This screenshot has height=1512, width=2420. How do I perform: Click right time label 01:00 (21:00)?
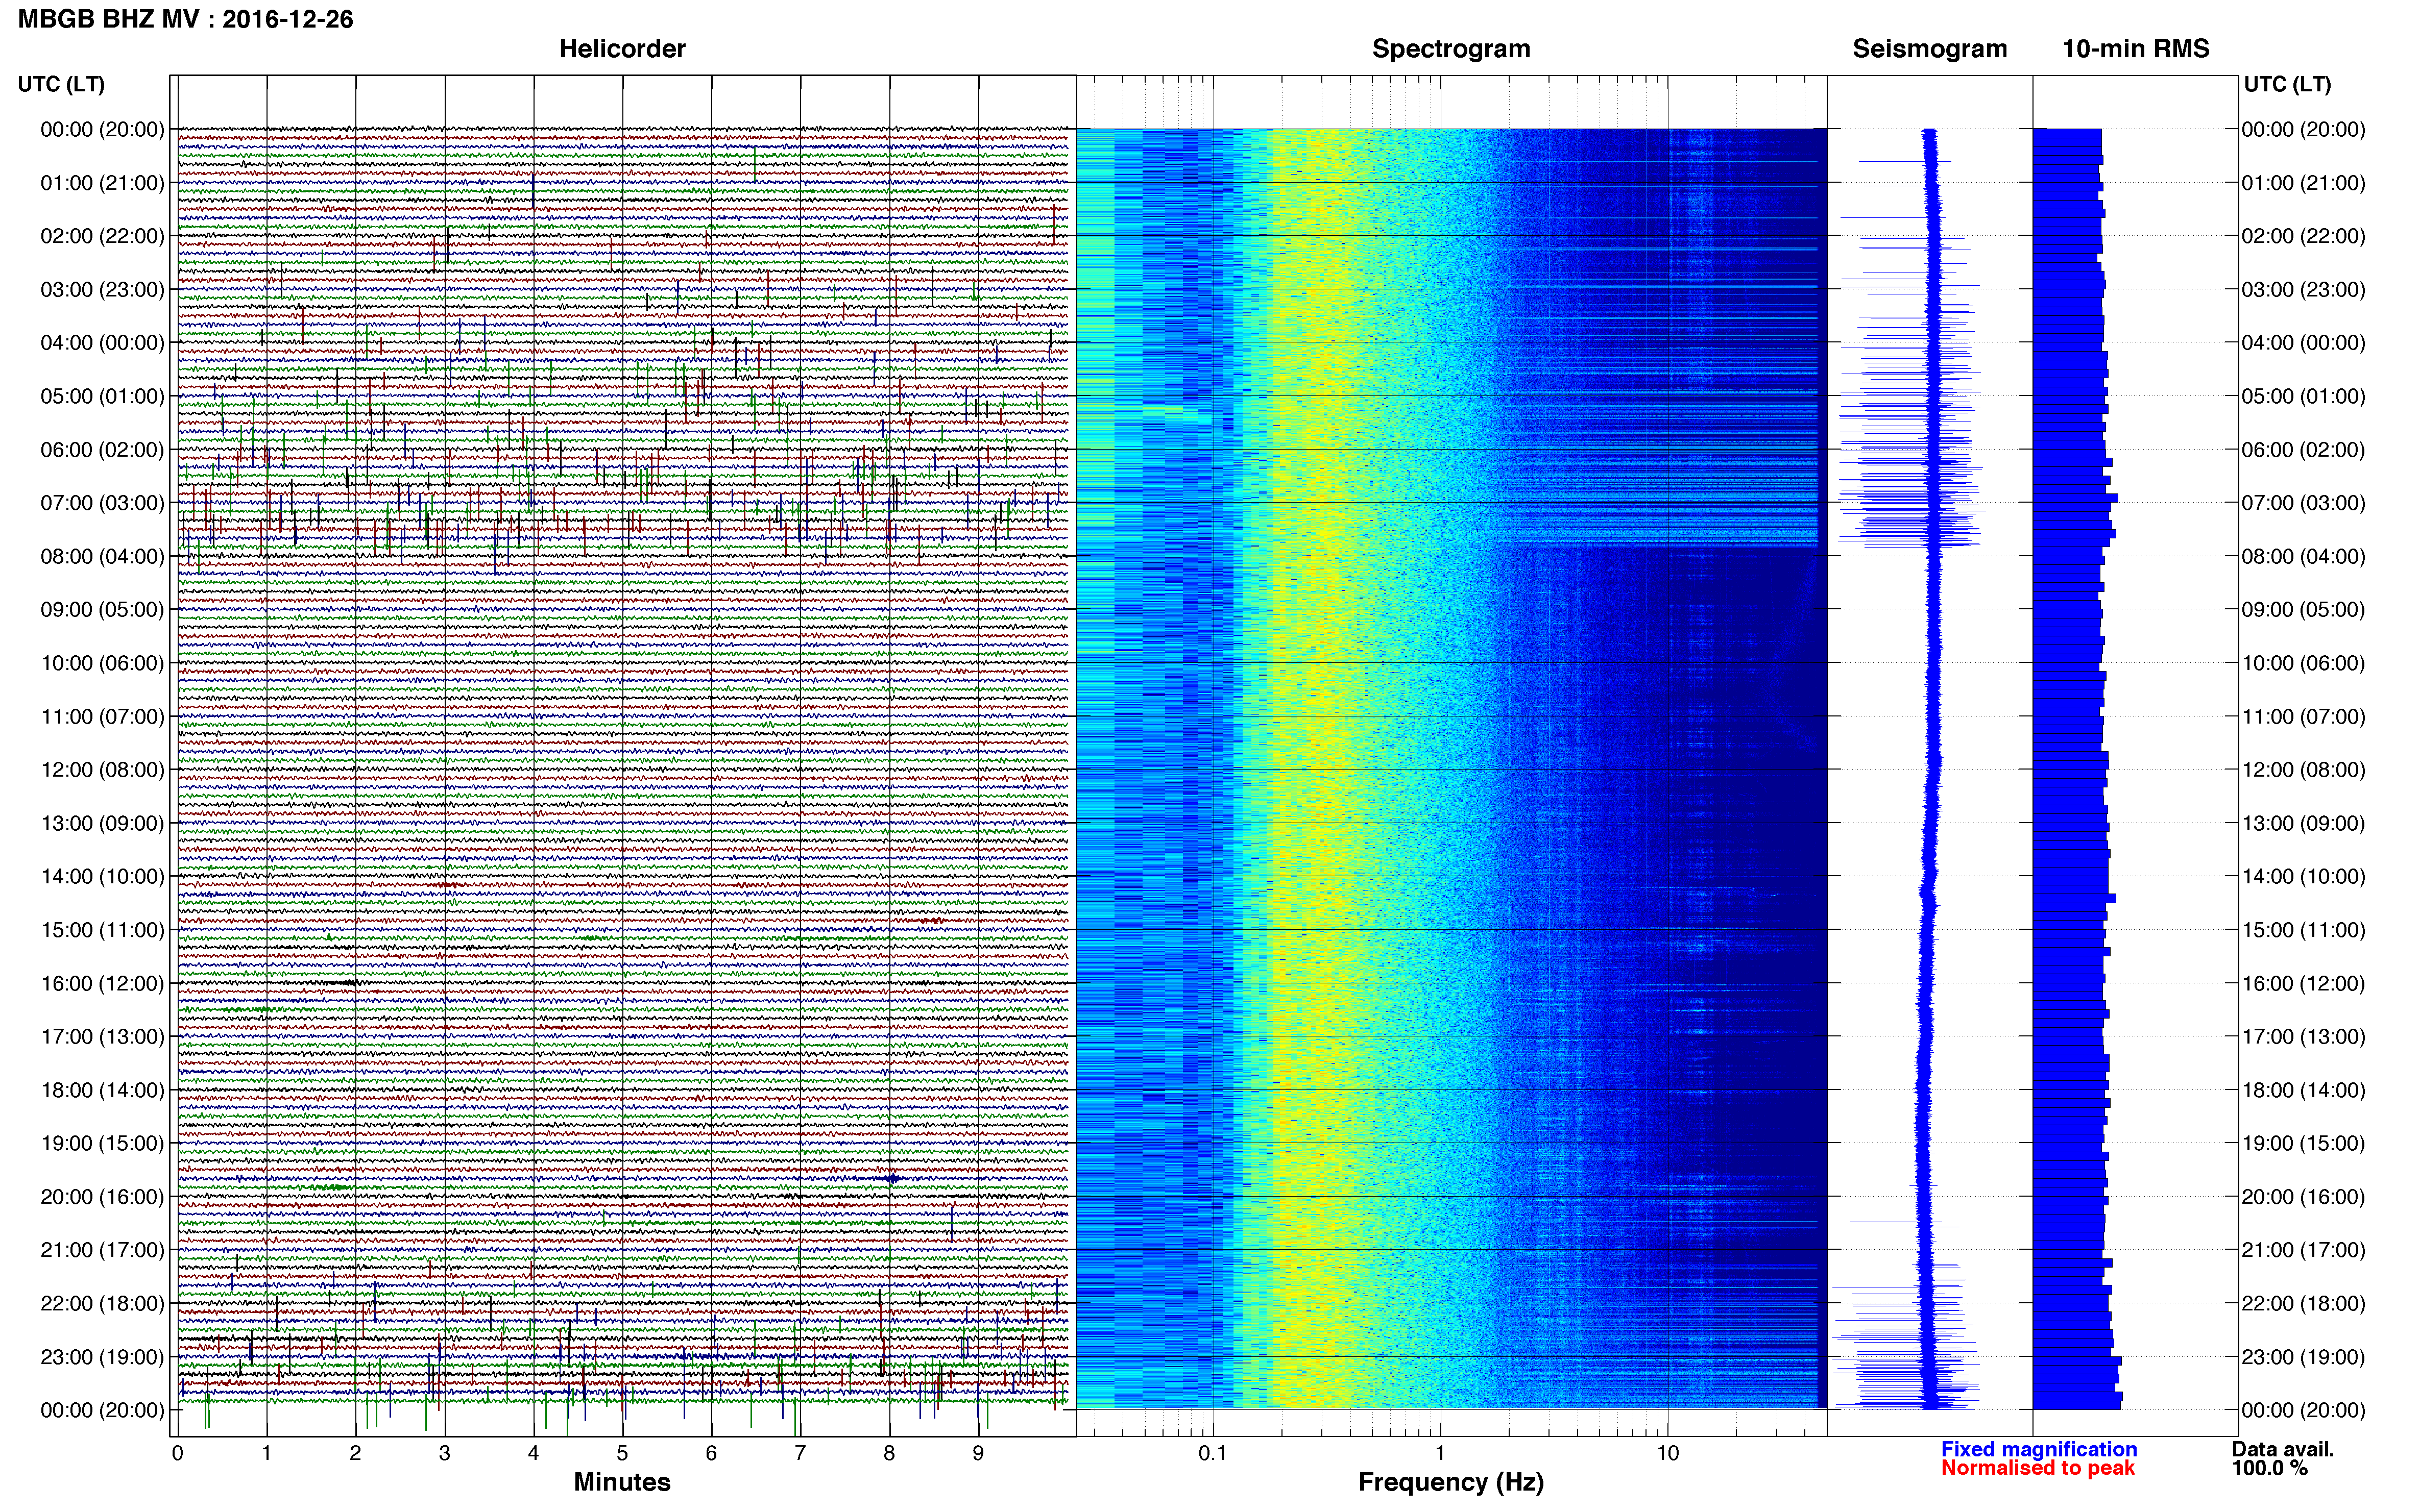pyautogui.click(x=2303, y=183)
